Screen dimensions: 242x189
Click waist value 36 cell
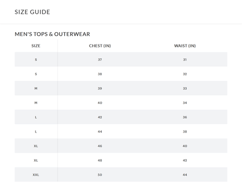click(185, 117)
